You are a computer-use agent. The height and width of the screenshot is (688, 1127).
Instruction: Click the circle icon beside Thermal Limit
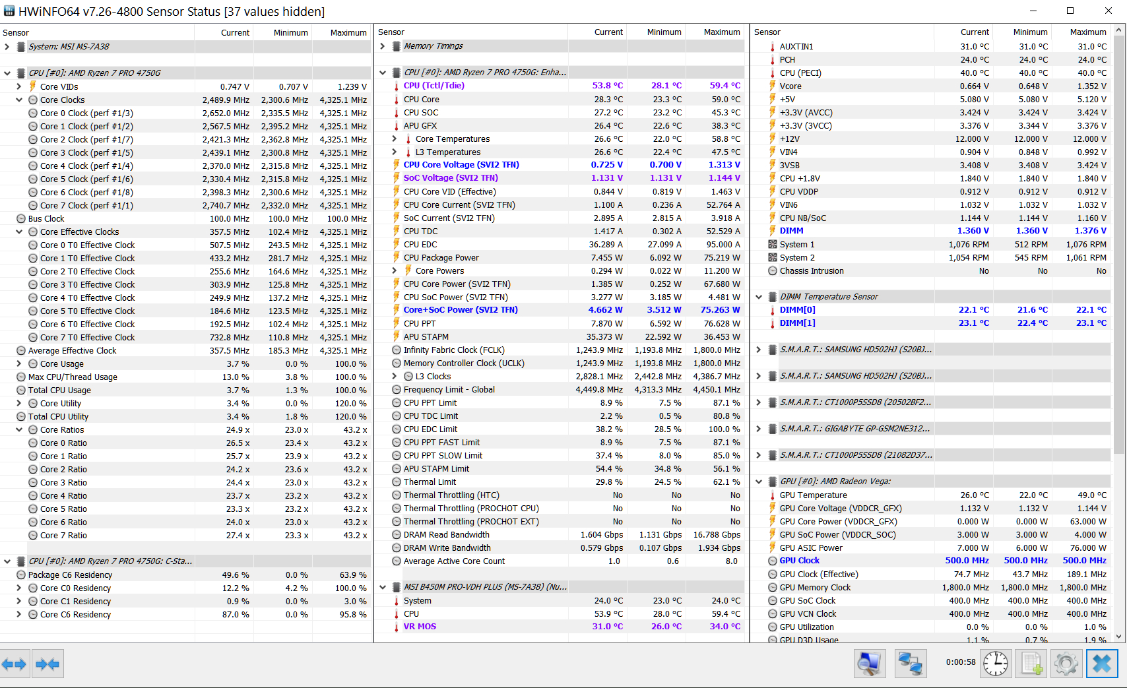(x=397, y=482)
